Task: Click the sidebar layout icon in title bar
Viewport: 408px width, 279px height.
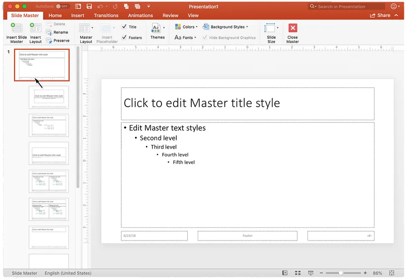Action: 78,6
